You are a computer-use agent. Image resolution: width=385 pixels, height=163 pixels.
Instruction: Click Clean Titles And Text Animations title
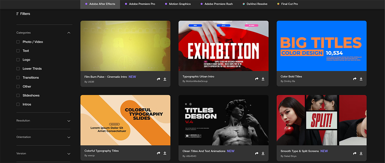(x=204, y=151)
